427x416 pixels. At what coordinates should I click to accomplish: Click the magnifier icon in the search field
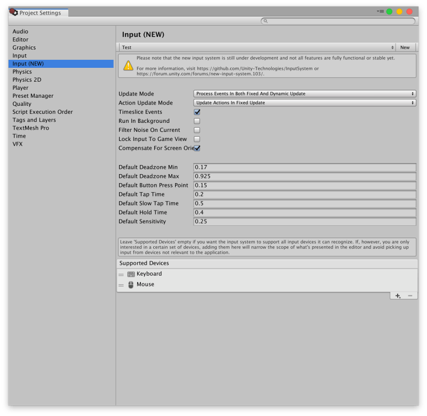pos(265,21)
